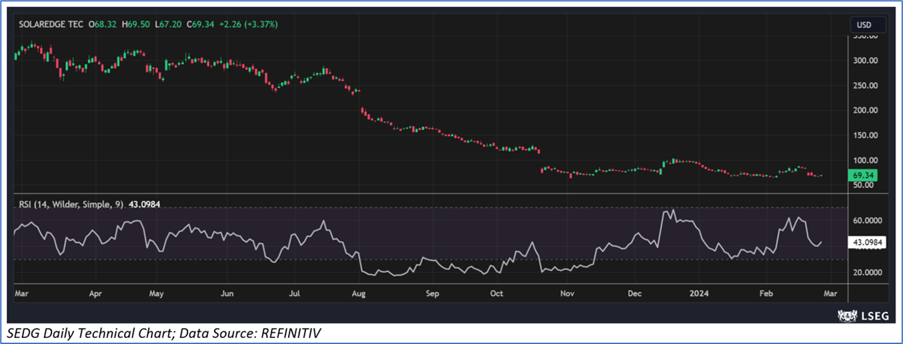Select the 2024 marker on time axis
This screenshot has height=344, width=903.
pyautogui.click(x=699, y=292)
